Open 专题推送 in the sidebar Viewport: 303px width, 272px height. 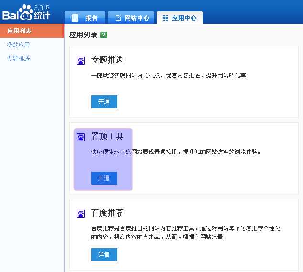coord(18,59)
